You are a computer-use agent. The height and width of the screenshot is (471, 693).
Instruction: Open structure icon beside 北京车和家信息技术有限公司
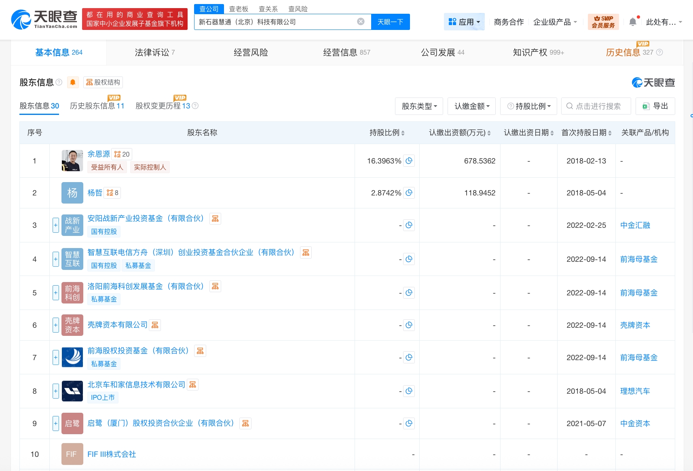click(x=193, y=385)
